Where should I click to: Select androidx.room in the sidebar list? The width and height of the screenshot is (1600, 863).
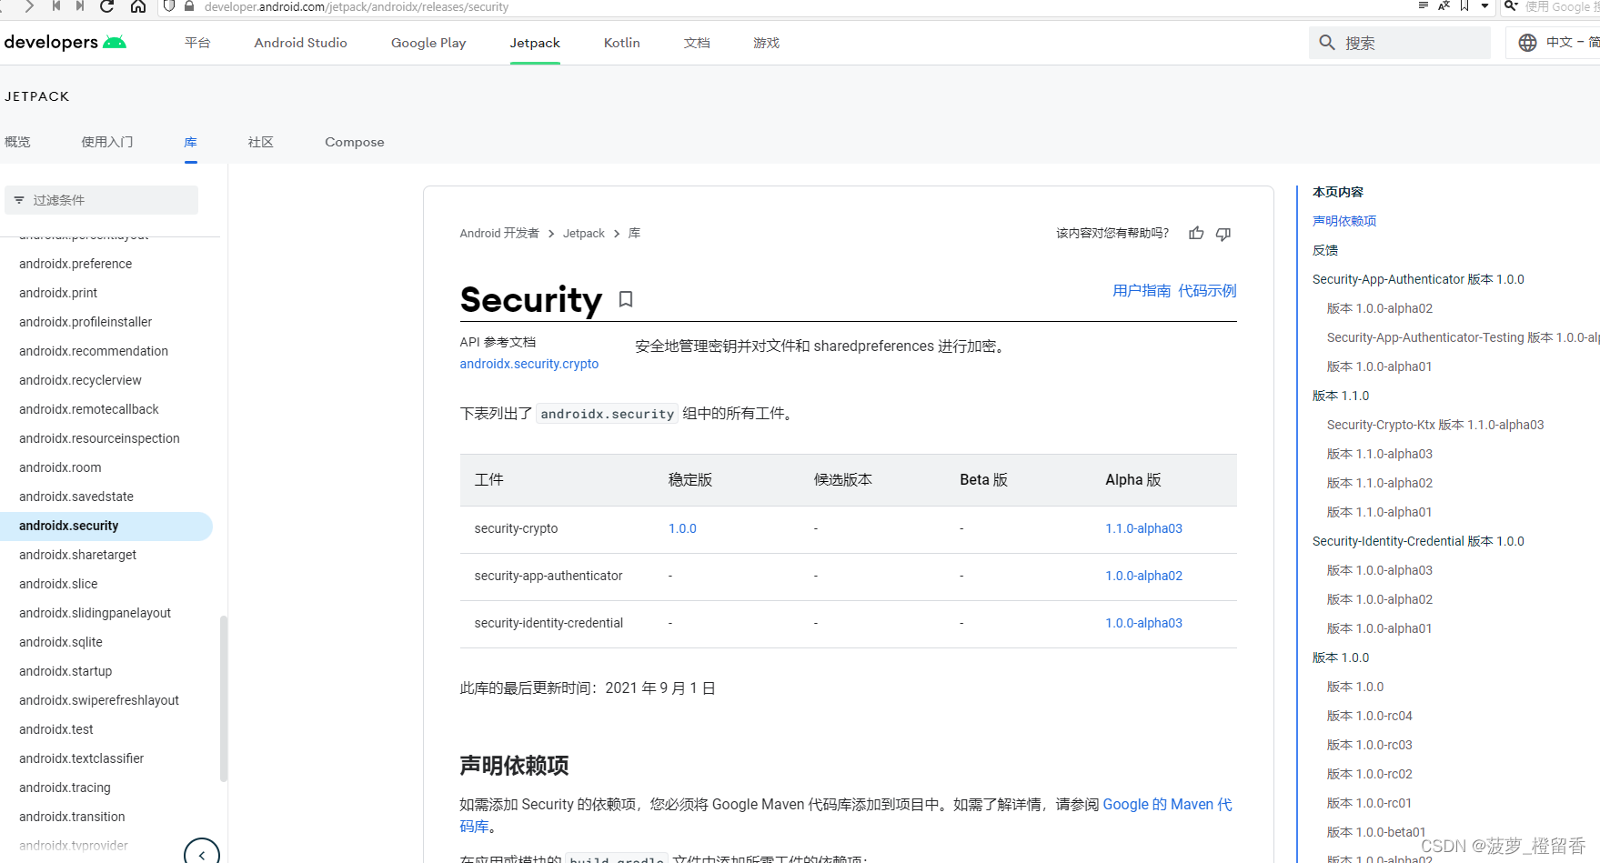click(x=60, y=467)
